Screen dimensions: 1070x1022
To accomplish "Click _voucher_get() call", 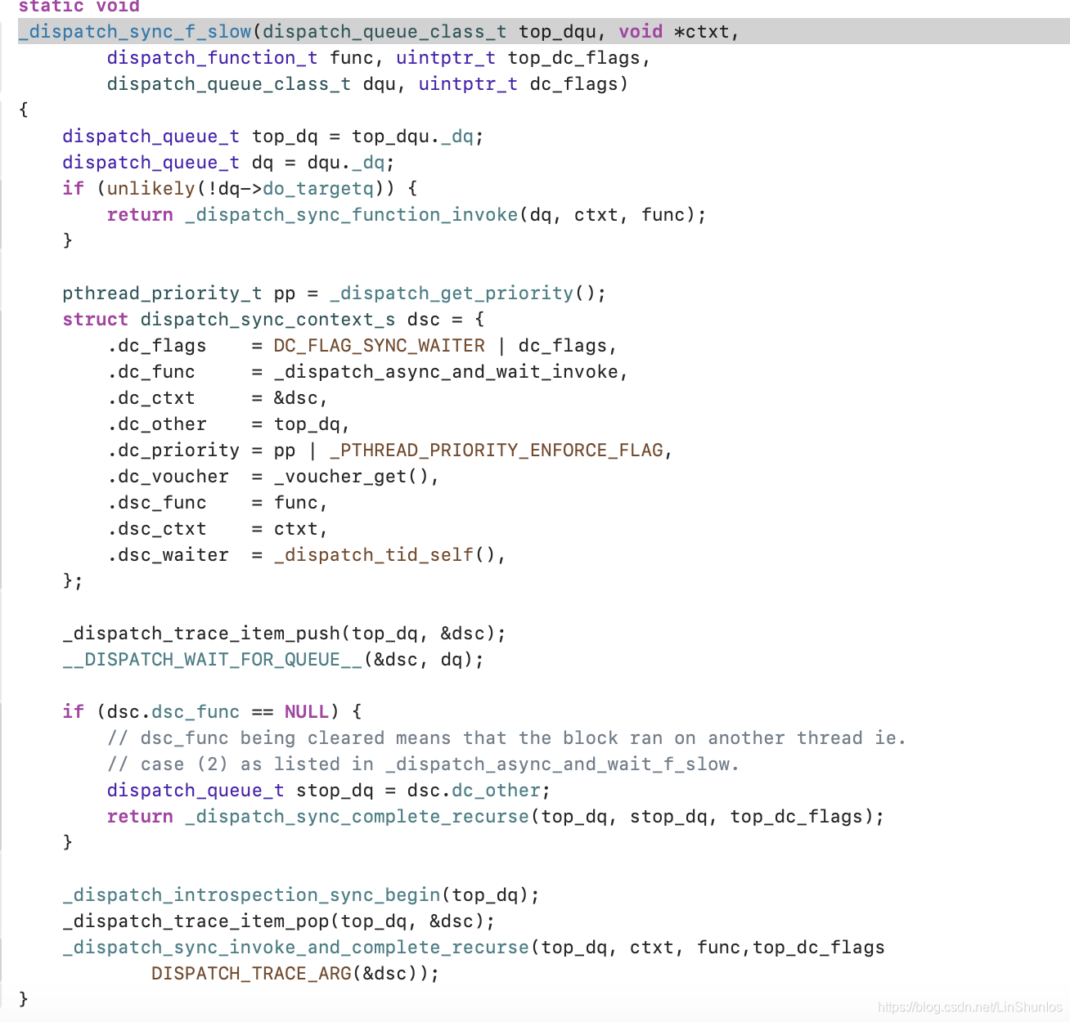I will [x=352, y=477].
